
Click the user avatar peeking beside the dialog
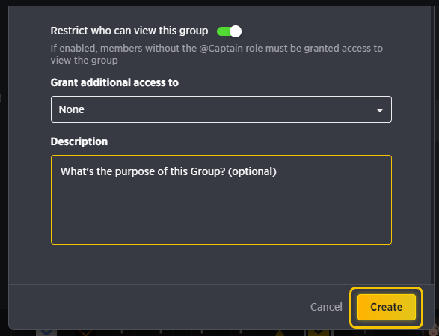tap(435, 328)
